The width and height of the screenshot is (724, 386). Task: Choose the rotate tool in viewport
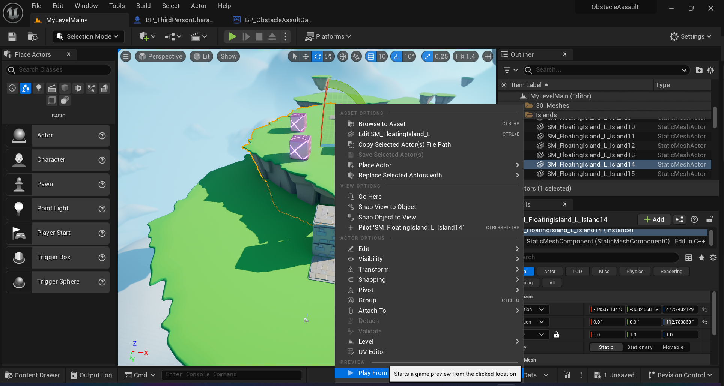318,56
